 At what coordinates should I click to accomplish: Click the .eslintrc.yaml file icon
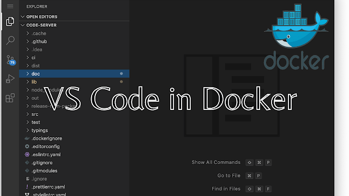pyautogui.click(x=27, y=155)
